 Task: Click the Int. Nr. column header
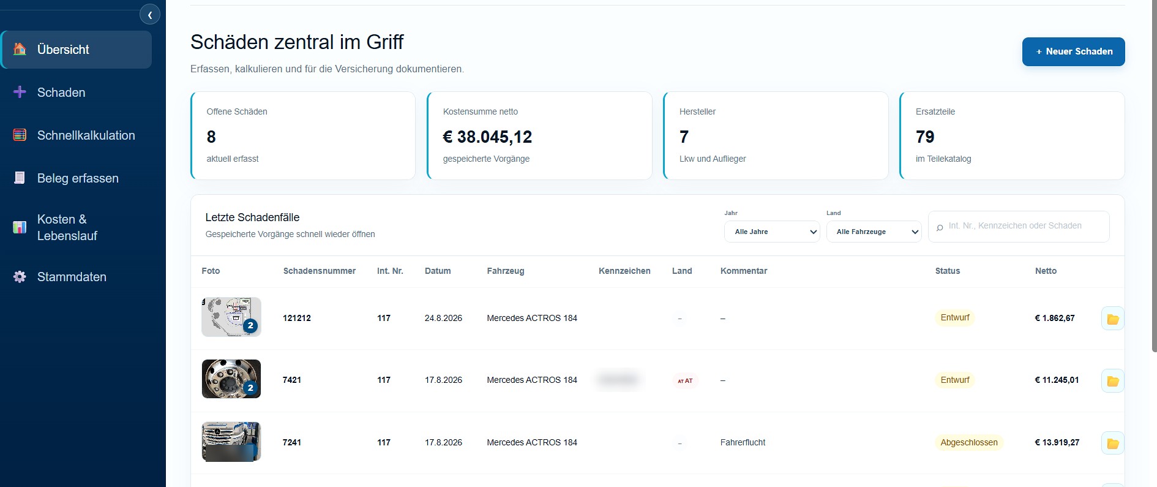click(x=390, y=271)
